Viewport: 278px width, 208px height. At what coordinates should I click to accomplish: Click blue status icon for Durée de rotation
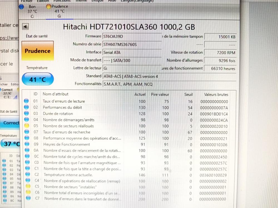(x=26, y=113)
